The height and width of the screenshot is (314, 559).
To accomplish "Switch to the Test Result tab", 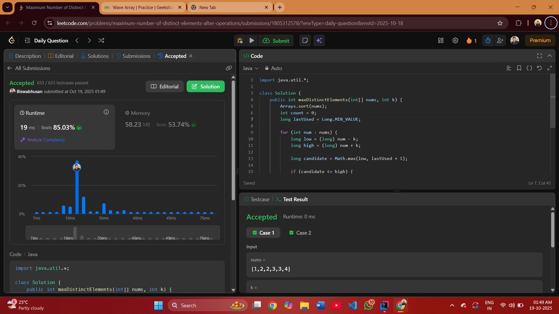I will [292, 199].
